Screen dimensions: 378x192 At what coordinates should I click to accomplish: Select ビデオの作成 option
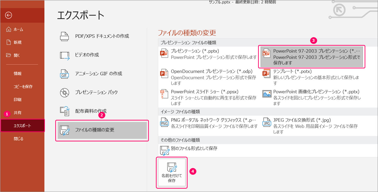pos(102,55)
